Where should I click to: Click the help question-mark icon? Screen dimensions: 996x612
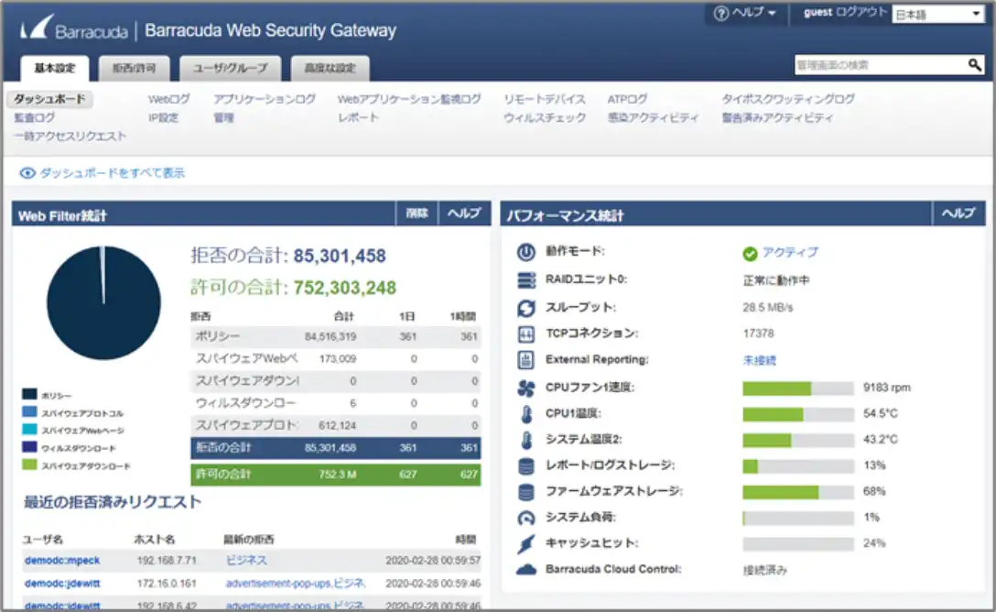(x=721, y=14)
